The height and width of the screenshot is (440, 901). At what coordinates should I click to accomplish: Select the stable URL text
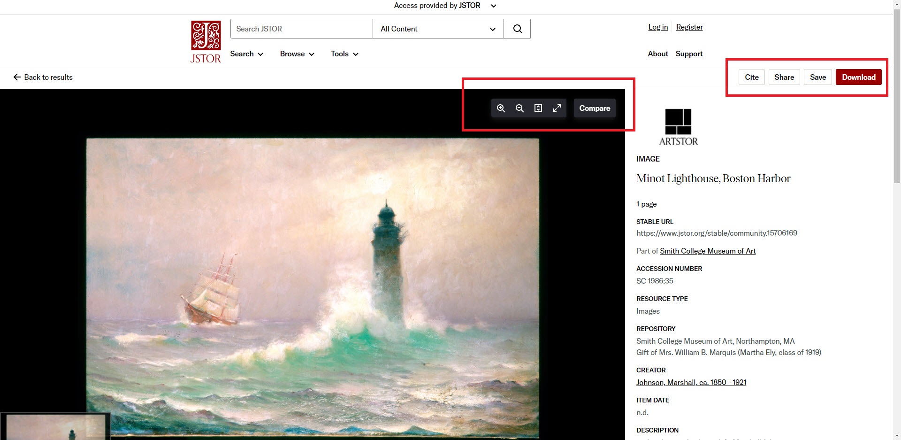click(x=717, y=233)
